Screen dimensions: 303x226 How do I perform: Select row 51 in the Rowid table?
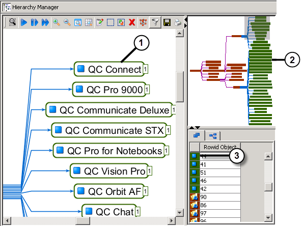click(x=215, y=173)
